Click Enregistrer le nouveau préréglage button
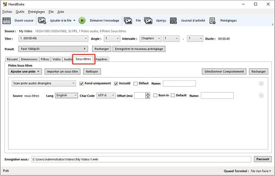 click(x=139, y=49)
